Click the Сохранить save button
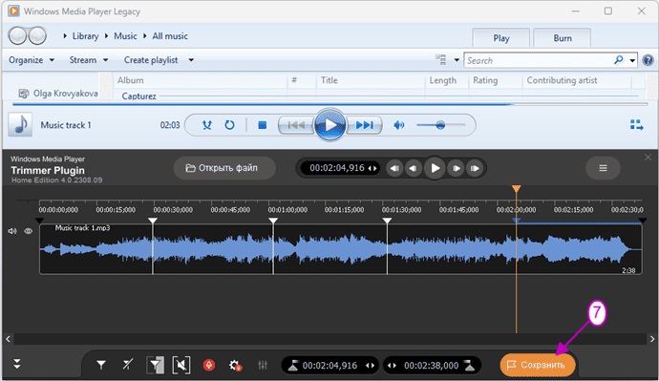The width and height of the screenshot is (659, 381). click(x=538, y=365)
